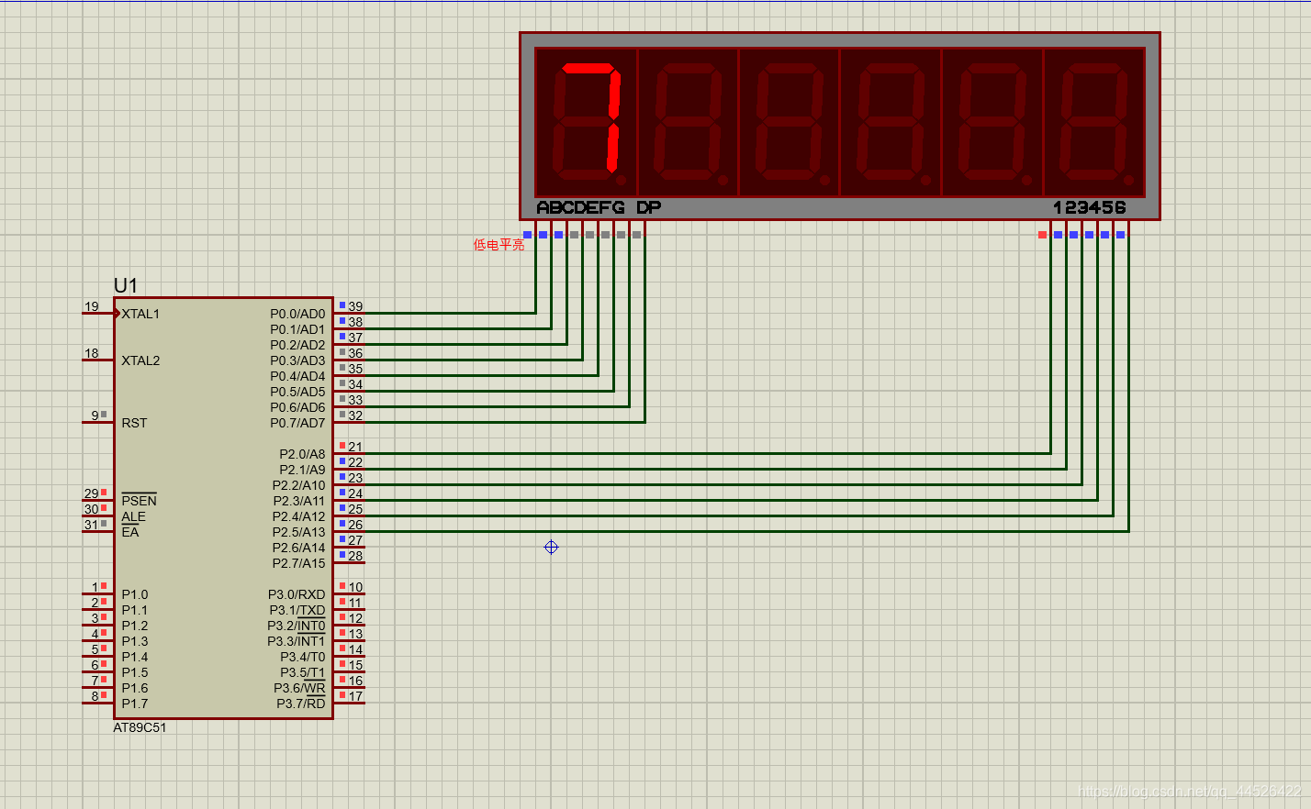Image resolution: width=1311 pixels, height=809 pixels.
Task: Click the P3.2/INT0 pin label
Action: click(296, 626)
